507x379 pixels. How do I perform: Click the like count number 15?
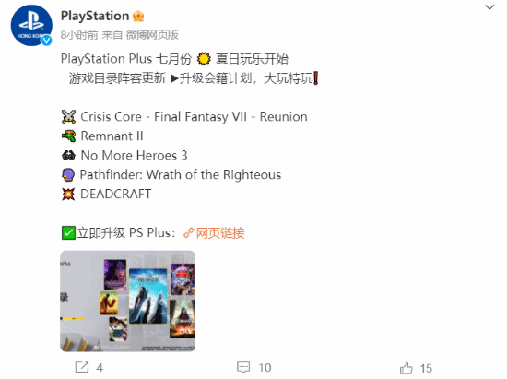coord(426,368)
